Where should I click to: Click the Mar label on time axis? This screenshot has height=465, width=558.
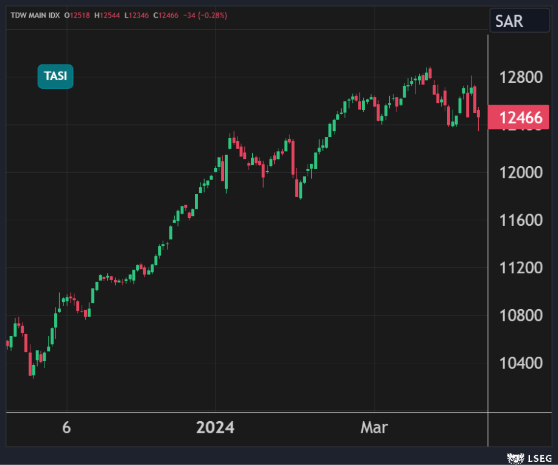[374, 428]
